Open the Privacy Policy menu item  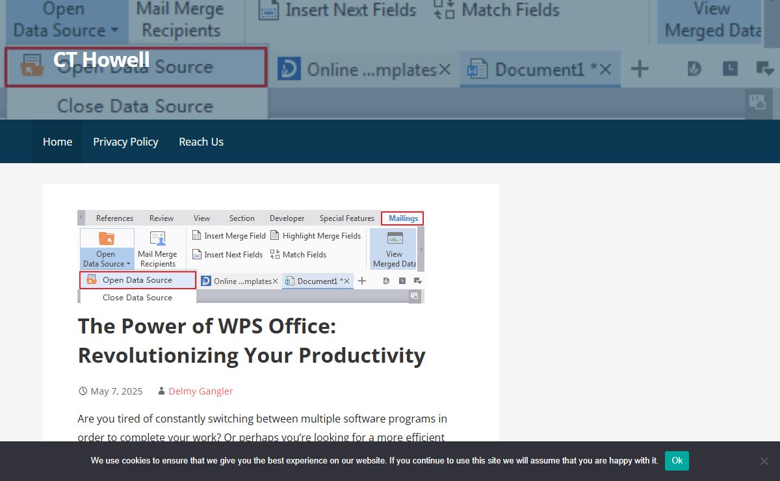125,142
